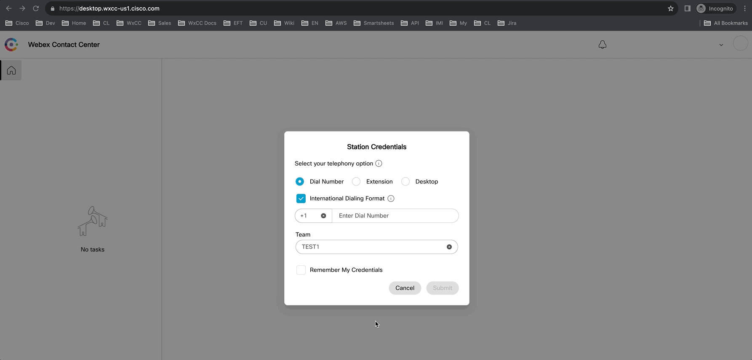Uncheck International Dialing Format checkbox
The image size is (752, 360).
[301, 199]
